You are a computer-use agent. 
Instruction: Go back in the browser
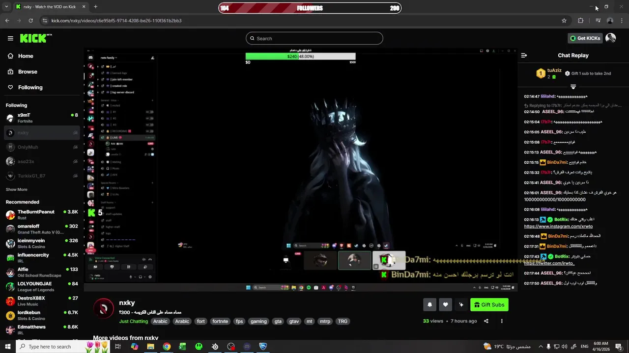click(7, 21)
